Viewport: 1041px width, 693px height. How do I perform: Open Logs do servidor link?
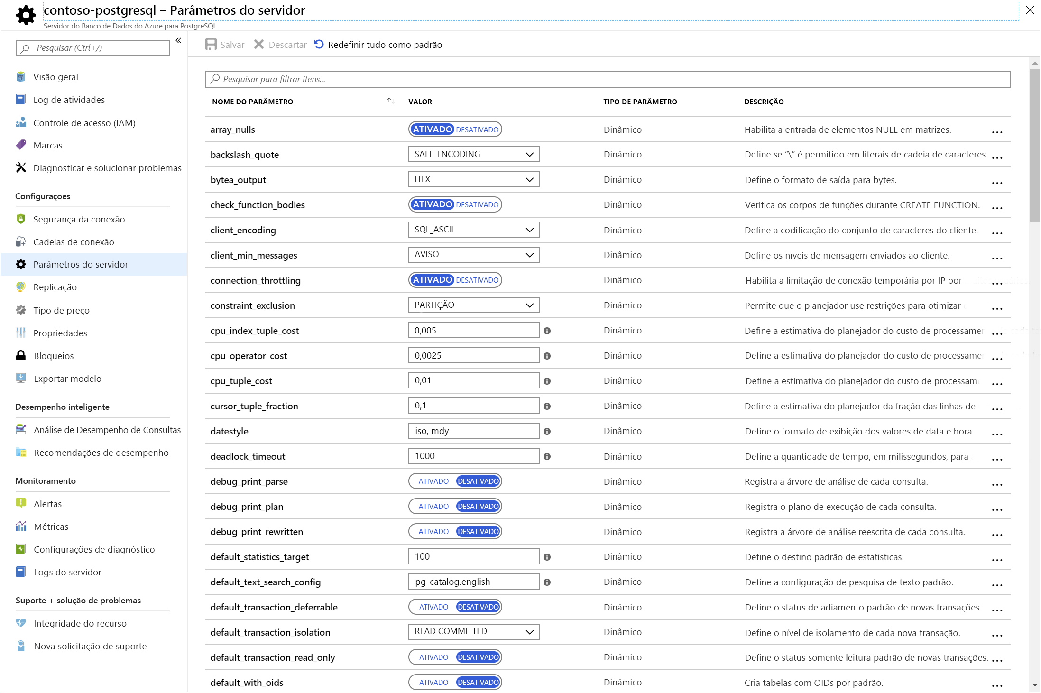pos(67,572)
